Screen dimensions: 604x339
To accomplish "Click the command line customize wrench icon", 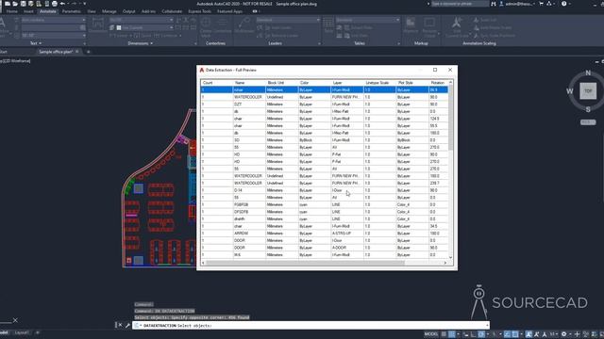I will coord(128,325).
